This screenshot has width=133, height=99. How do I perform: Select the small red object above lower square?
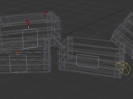tap(17, 52)
